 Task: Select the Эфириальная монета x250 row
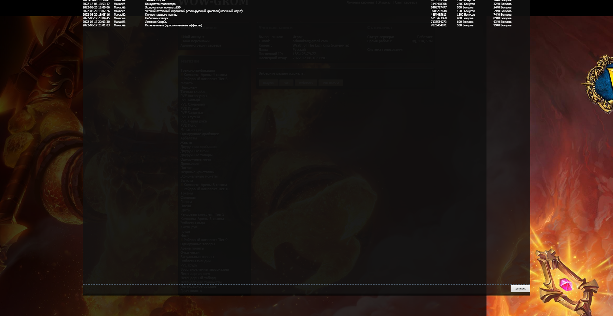coord(162,7)
